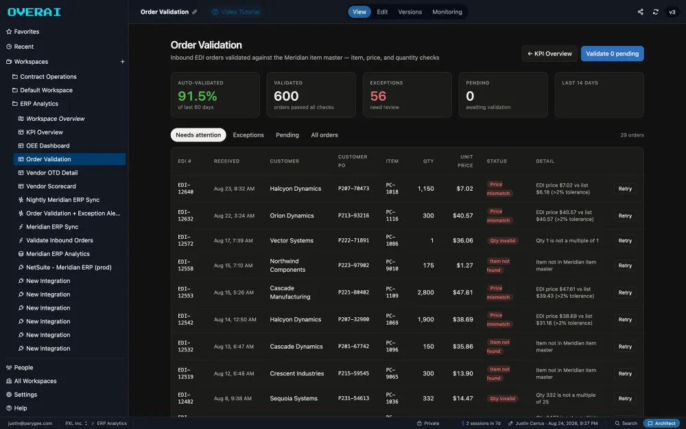Click the share icon in top bar

[x=641, y=12]
